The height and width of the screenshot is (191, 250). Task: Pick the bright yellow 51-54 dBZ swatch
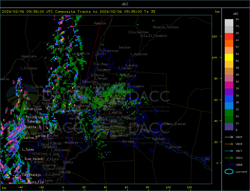coord(229,57)
